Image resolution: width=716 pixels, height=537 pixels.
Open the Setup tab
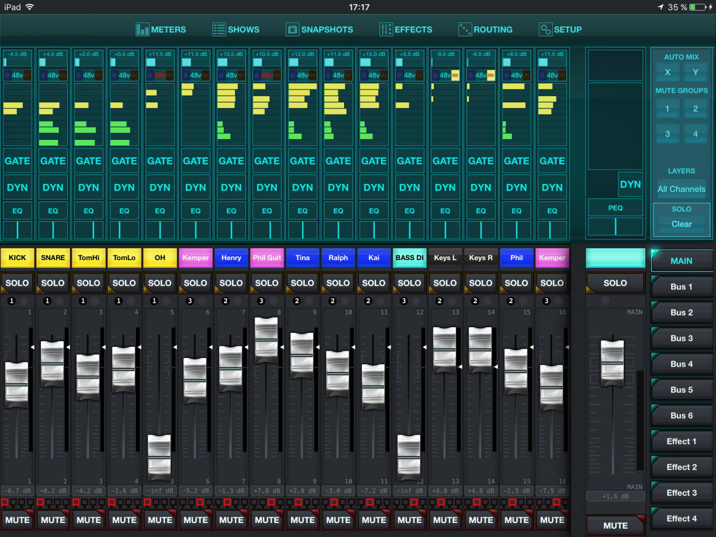point(560,29)
